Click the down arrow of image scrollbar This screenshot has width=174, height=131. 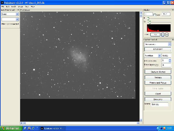[141, 120]
